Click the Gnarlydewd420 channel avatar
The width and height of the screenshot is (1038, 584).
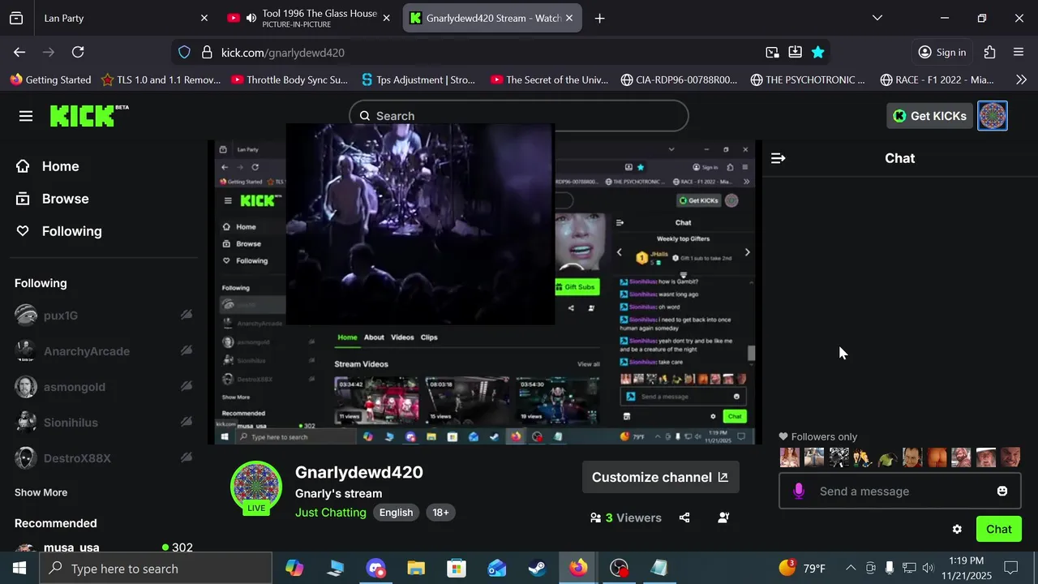tap(256, 487)
